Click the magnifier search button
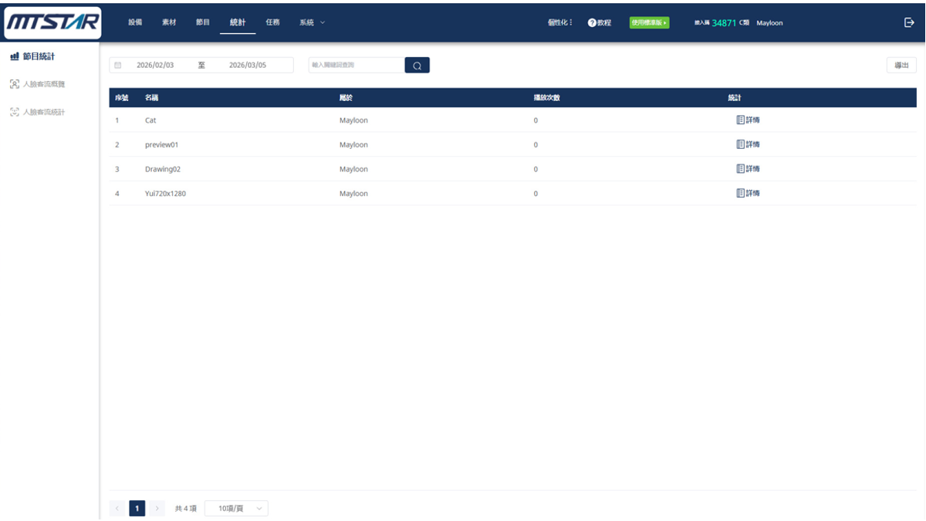926x521 pixels. point(417,66)
